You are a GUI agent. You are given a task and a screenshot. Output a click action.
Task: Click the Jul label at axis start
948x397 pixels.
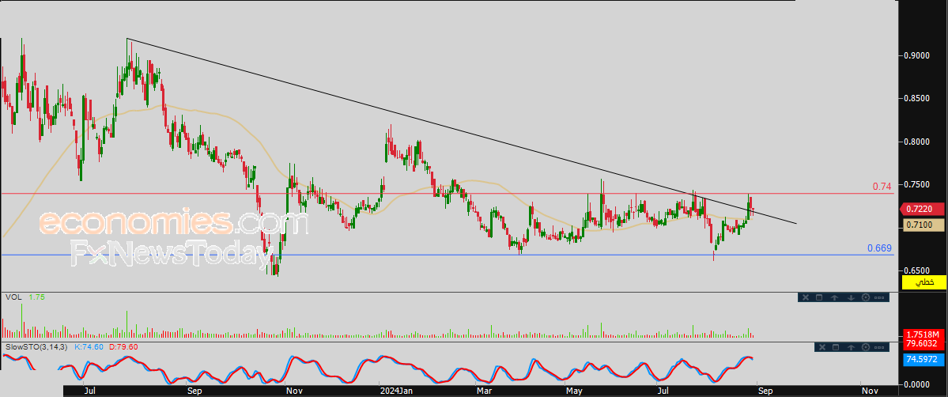pyautogui.click(x=91, y=391)
